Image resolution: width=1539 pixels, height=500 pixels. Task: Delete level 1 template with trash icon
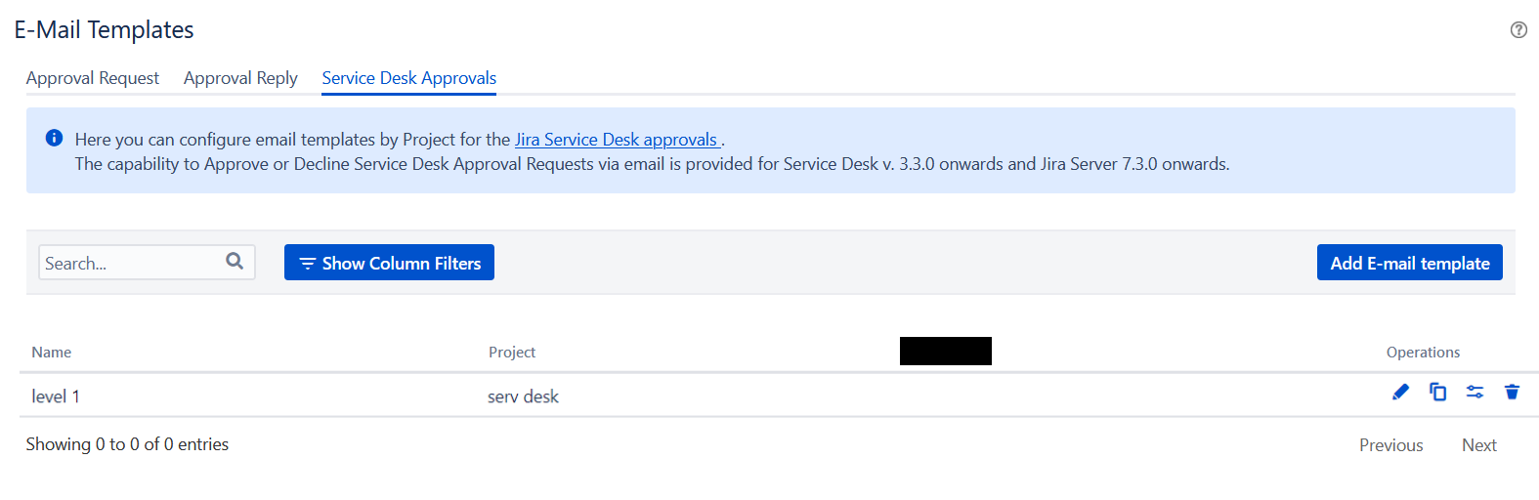point(1512,392)
